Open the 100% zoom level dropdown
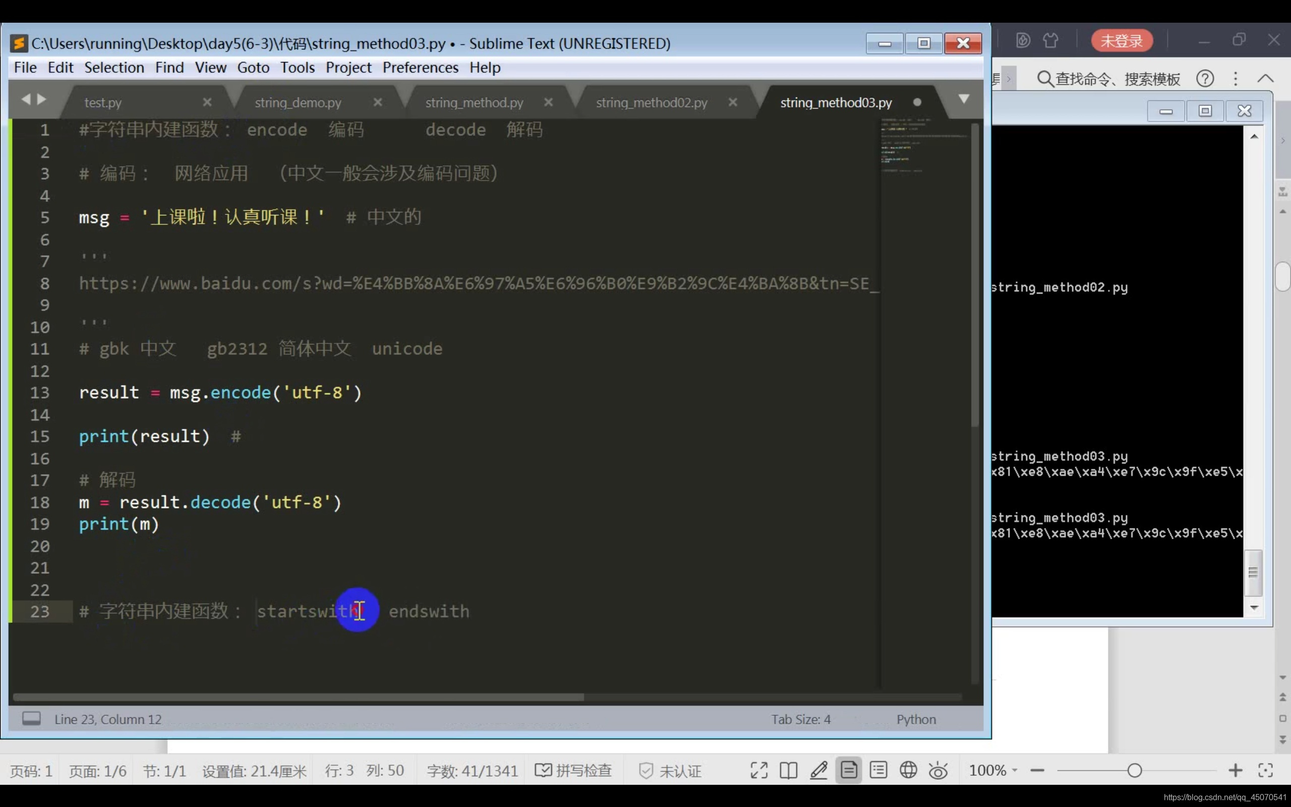This screenshot has height=807, width=1291. tap(993, 770)
